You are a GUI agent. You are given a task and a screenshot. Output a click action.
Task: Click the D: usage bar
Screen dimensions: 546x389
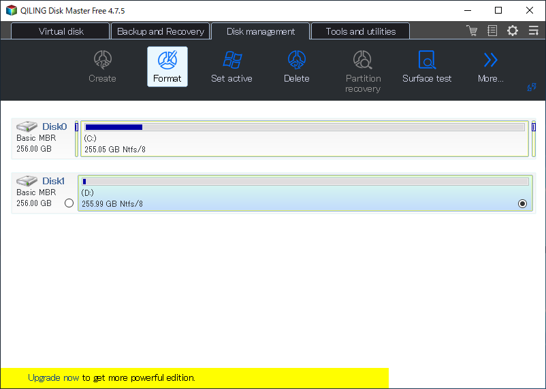click(x=306, y=182)
